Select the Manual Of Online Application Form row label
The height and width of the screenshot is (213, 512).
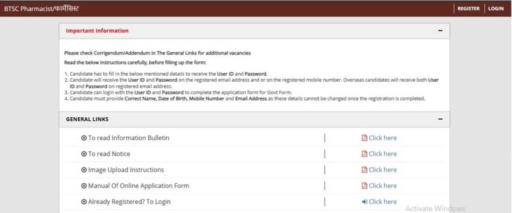pos(138,186)
